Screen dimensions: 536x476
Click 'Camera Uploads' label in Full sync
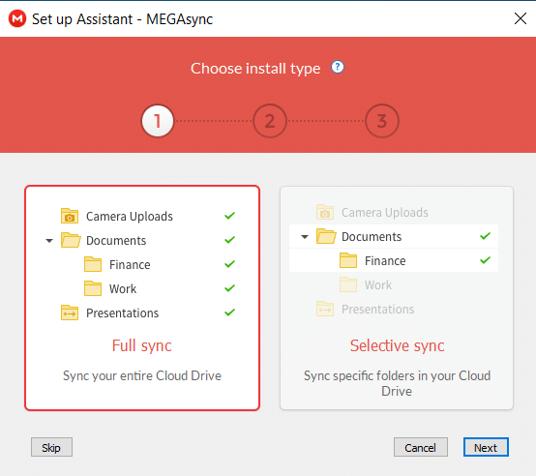(130, 217)
